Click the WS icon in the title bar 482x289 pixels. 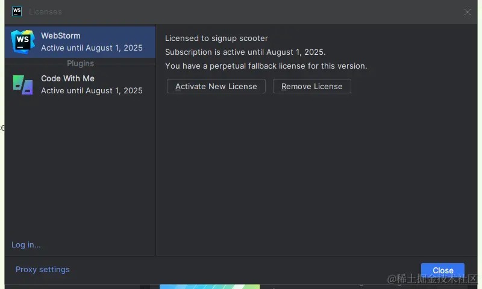tap(17, 11)
